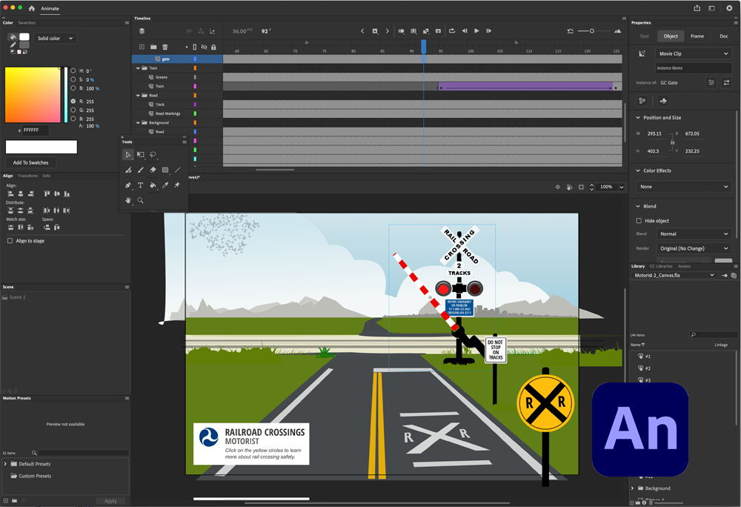Viewport: 741px width, 507px height.
Task: Click the Add To Swatches button
Action: 31,163
